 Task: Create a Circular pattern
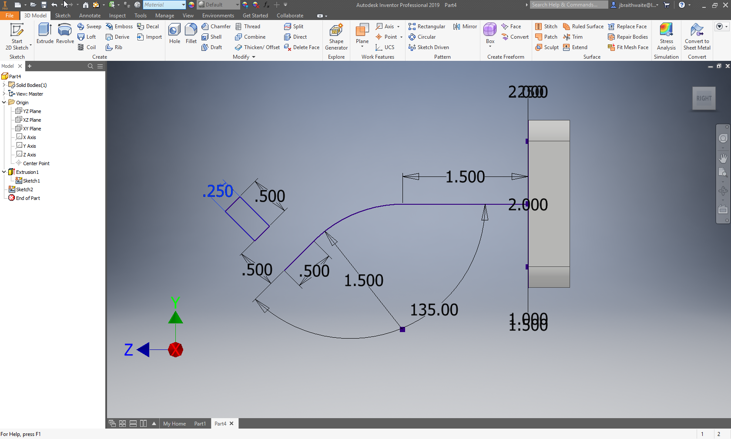coord(422,37)
